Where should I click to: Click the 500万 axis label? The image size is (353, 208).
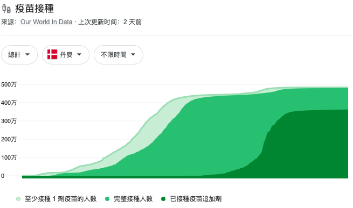coord(9,84)
